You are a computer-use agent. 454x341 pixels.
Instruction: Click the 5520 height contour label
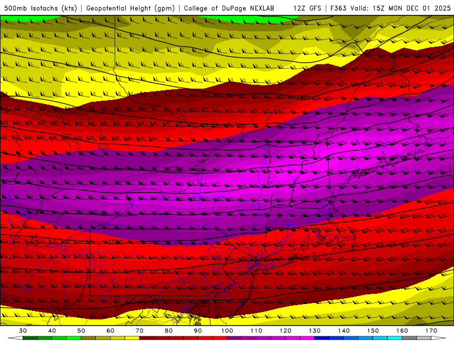click(304, 98)
